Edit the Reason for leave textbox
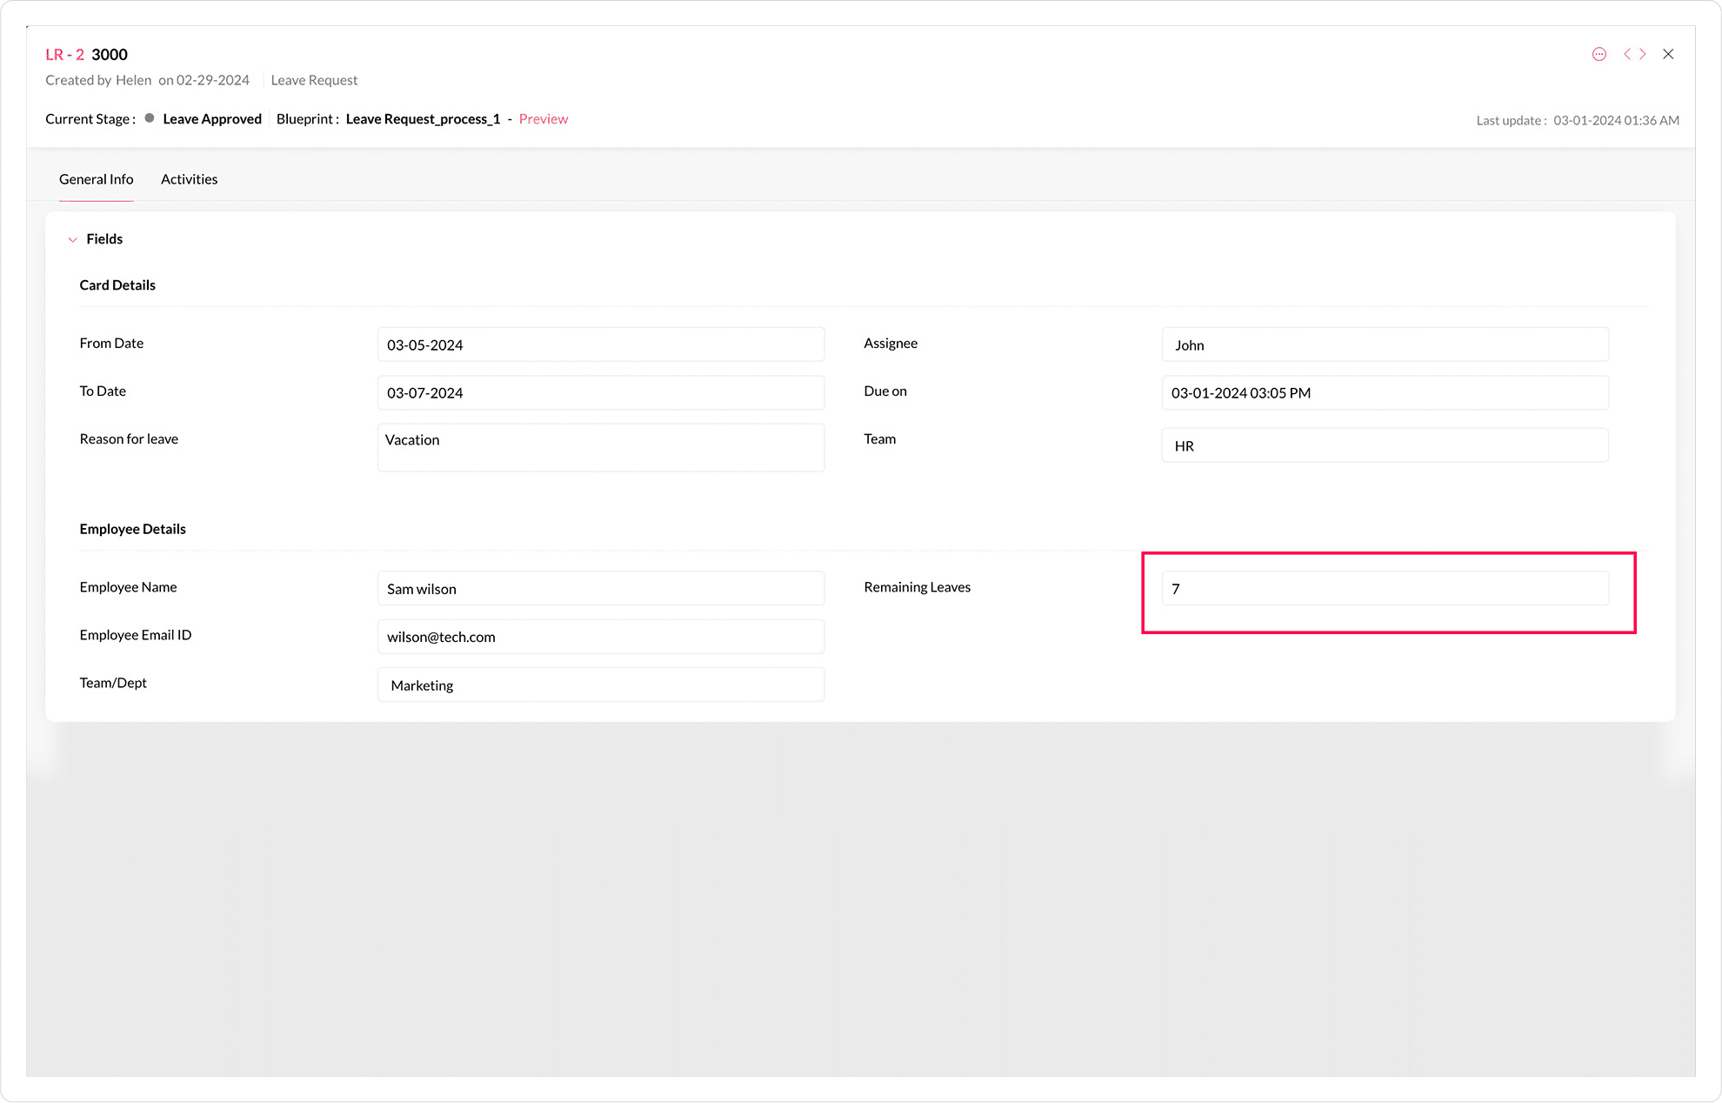 tap(600, 447)
